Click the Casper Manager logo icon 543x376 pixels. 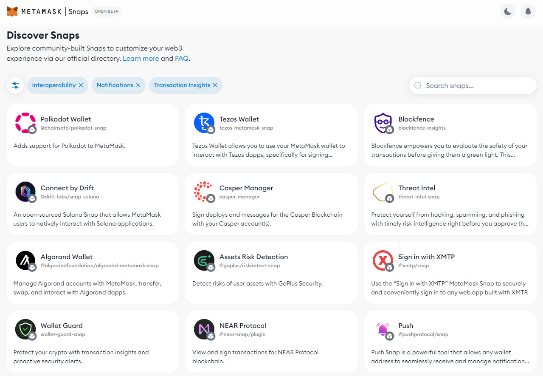click(x=204, y=192)
